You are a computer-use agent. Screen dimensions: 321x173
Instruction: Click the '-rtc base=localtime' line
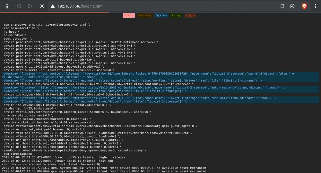21,28
